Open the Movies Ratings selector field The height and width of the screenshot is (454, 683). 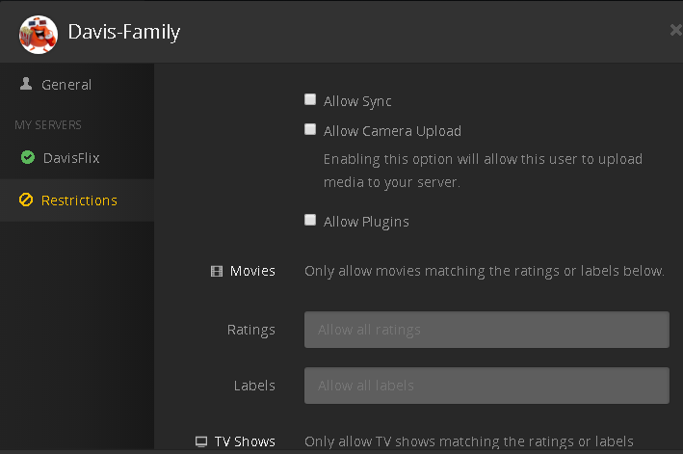coord(486,330)
